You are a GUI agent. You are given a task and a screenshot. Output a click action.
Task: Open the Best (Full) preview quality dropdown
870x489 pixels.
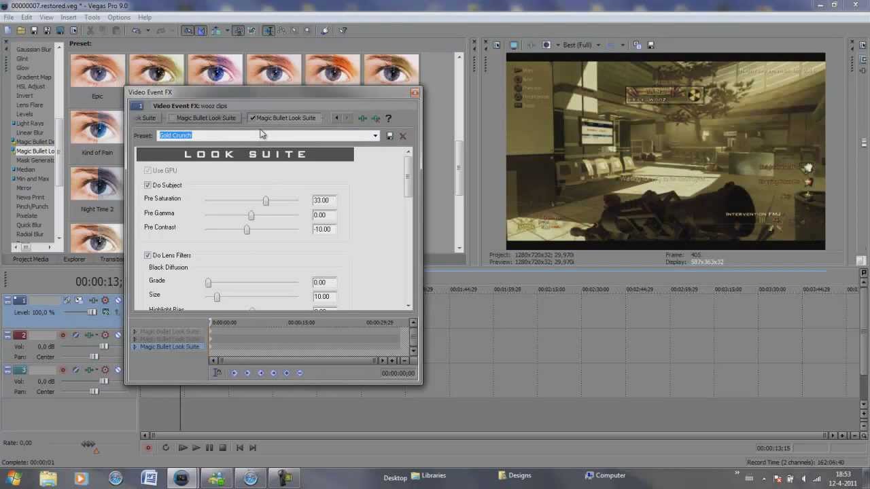tap(598, 46)
